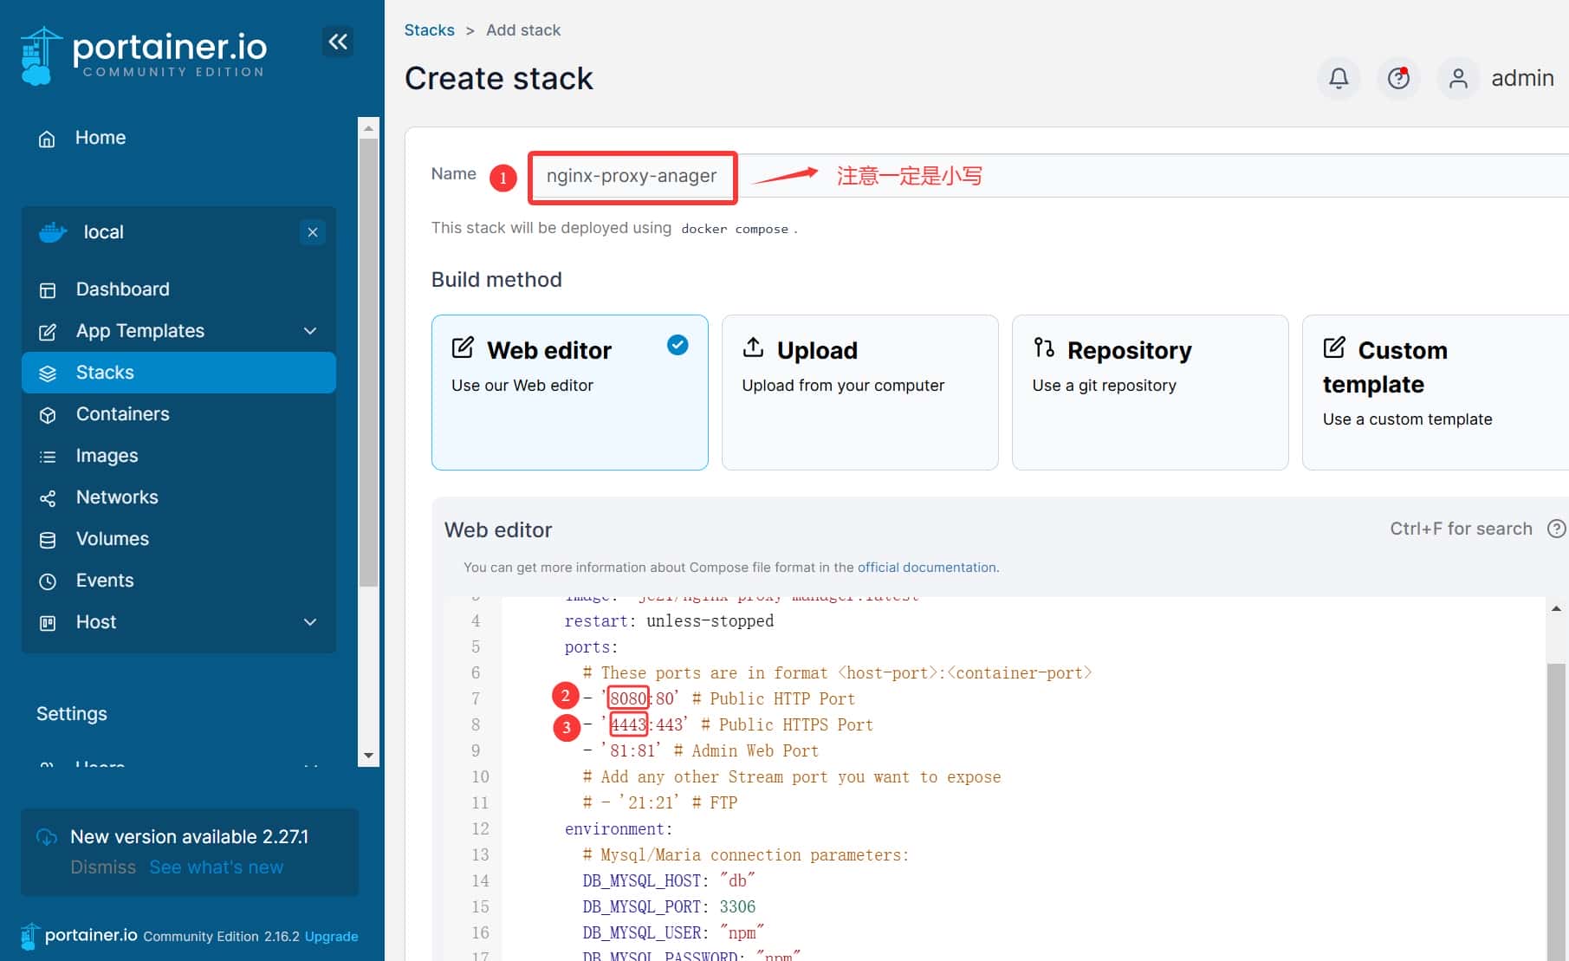
Task: Choose the Upload build method
Action: pos(859,392)
